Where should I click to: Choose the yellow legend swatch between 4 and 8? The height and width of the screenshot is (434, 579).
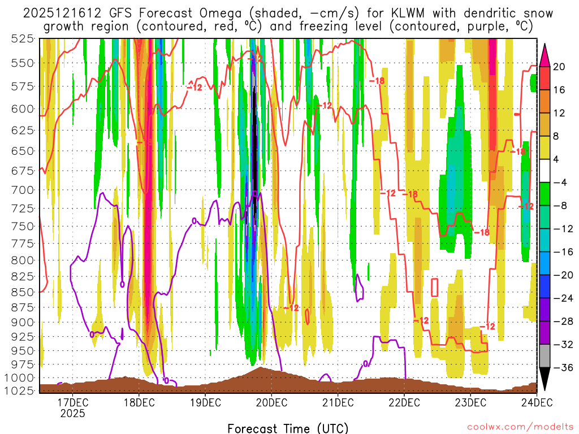pyautogui.click(x=545, y=147)
